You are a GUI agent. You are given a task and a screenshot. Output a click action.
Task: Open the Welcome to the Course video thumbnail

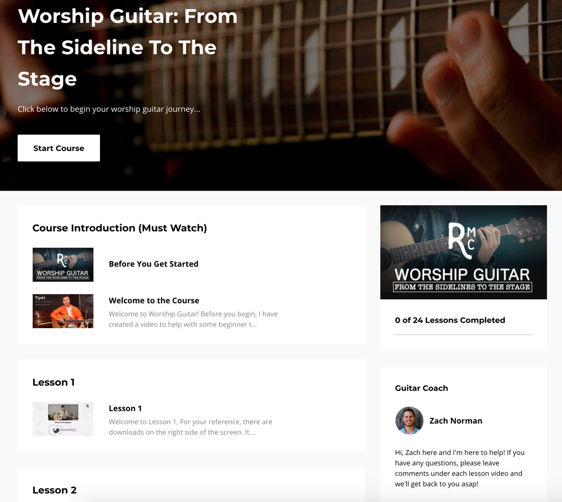[x=63, y=311]
